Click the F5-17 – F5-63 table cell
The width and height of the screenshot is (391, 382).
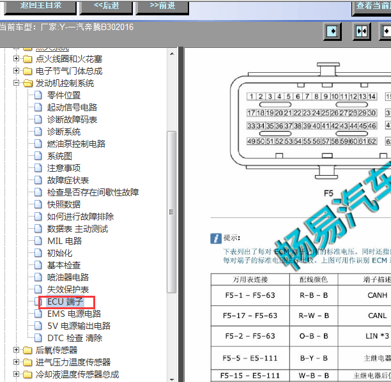(x=250, y=316)
